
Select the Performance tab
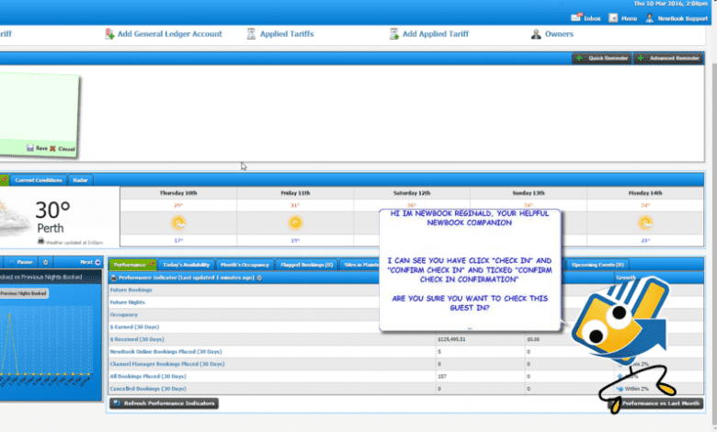pyautogui.click(x=132, y=265)
